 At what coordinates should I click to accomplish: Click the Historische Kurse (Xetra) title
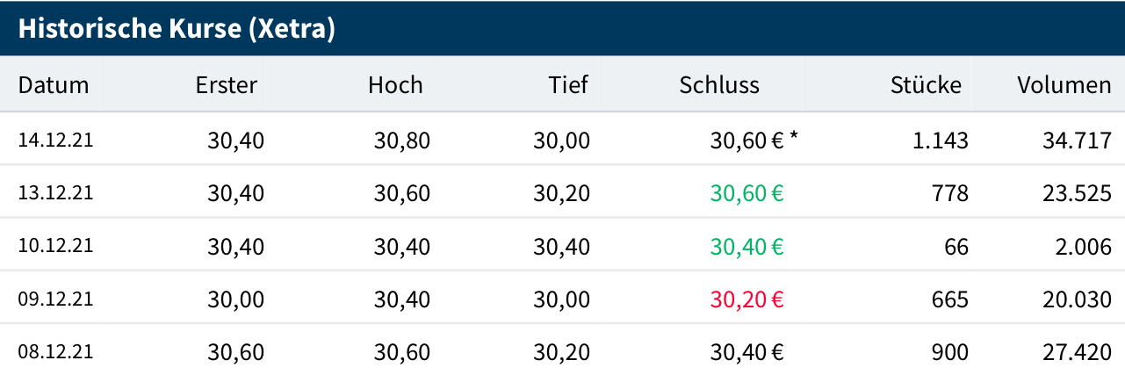[177, 28]
